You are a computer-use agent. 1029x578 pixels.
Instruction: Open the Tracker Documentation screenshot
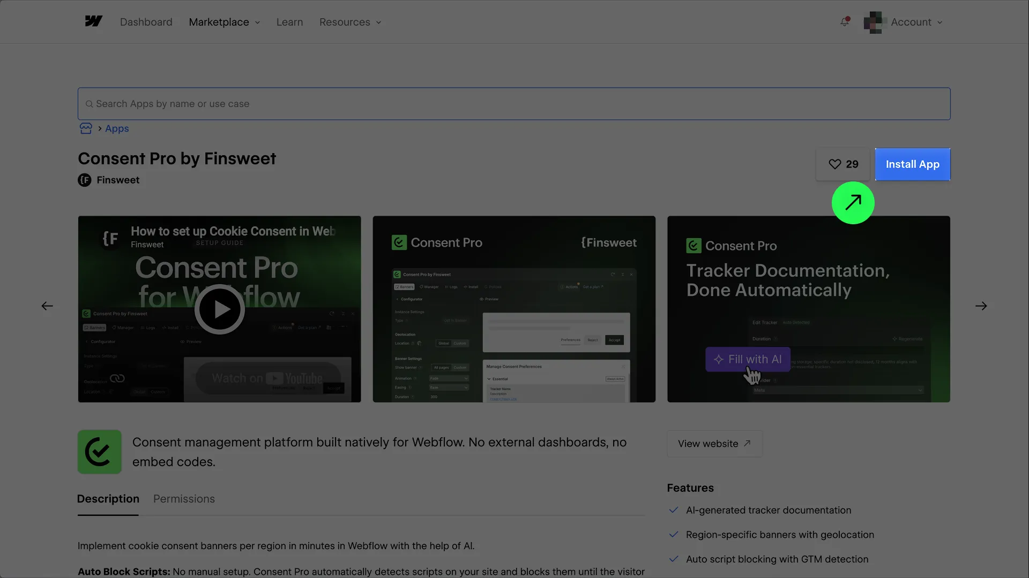pos(809,309)
